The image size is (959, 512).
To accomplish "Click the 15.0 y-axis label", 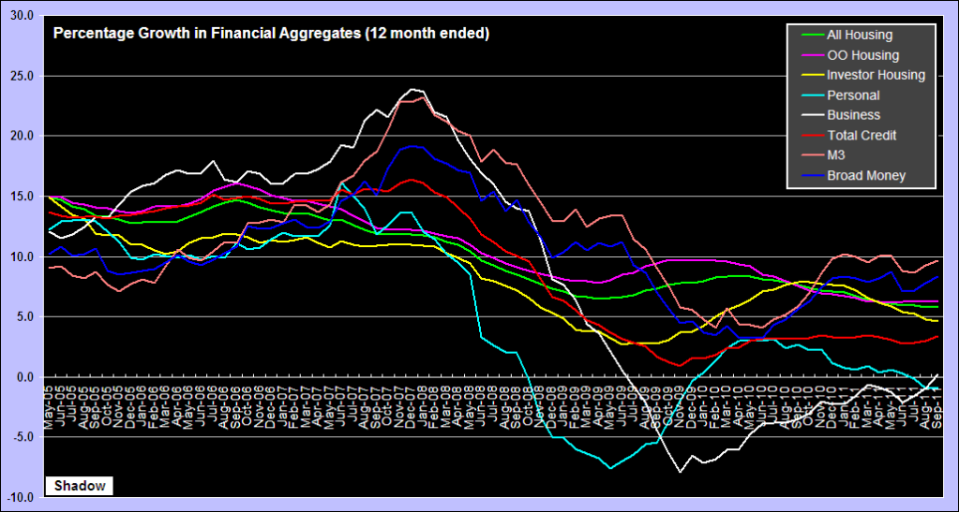I will tap(21, 197).
